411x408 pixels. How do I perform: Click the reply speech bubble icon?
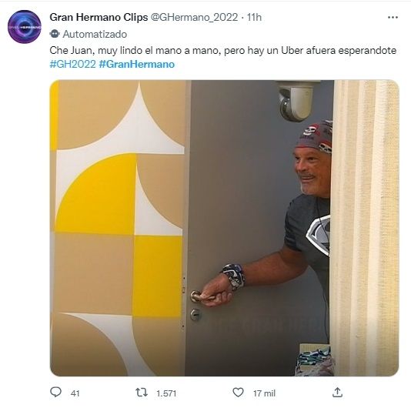click(55, 393)
